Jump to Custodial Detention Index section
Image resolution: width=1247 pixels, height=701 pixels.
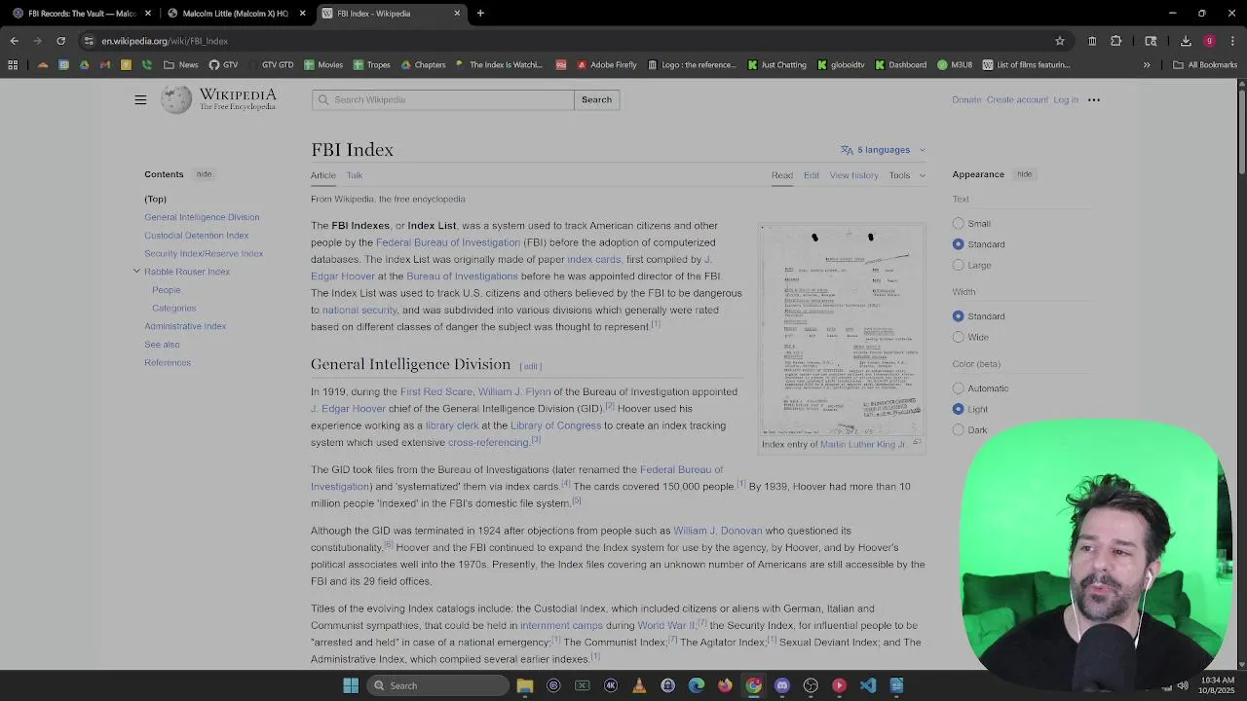click(x=197, y=236)
